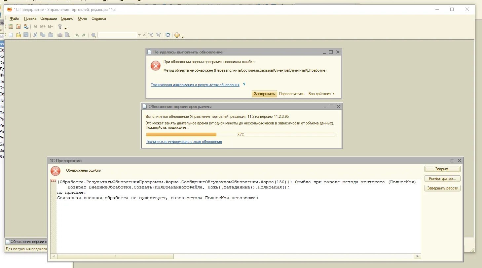Open the toolbar search field dropdown arrow
The height and width of the screenshot is (268, 482).
click(x=139, y=35)
